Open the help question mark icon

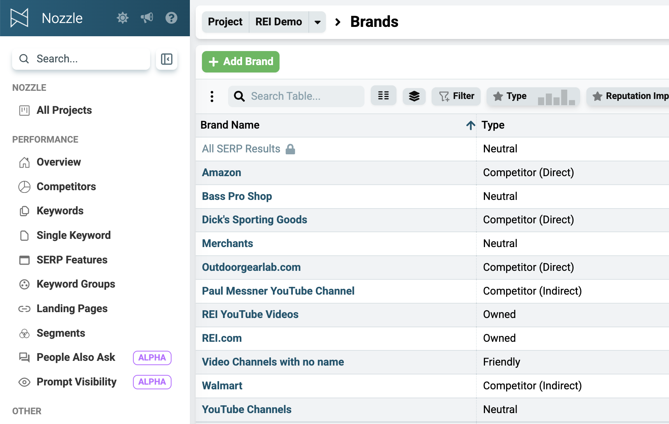coord(171,18)
